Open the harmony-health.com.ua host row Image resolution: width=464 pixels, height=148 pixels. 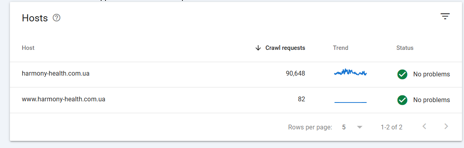coord(236,74)
